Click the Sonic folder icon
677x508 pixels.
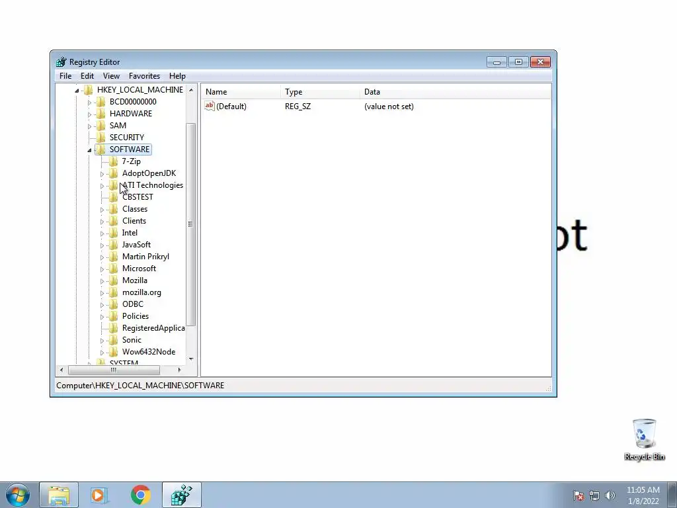[x=113, y=340]
